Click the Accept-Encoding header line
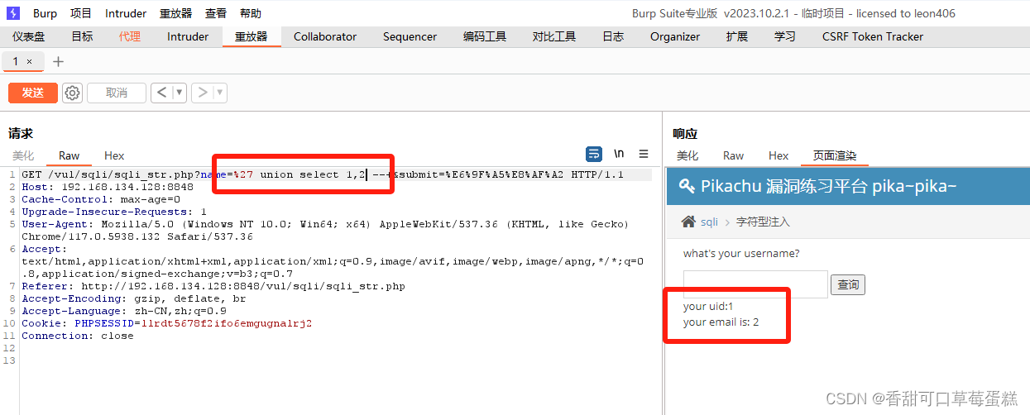Image resolution: width=1030 pixels, height=415 pixels. (x=134, y=298)
